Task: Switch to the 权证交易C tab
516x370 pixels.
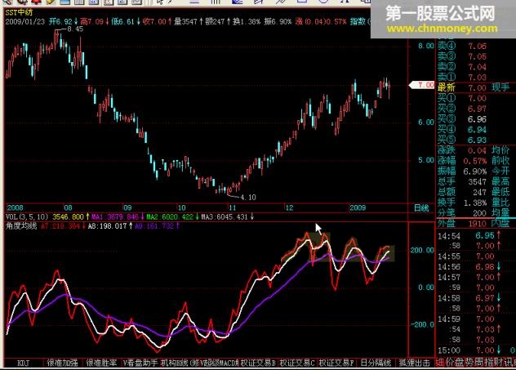Action: click(297, 363)
